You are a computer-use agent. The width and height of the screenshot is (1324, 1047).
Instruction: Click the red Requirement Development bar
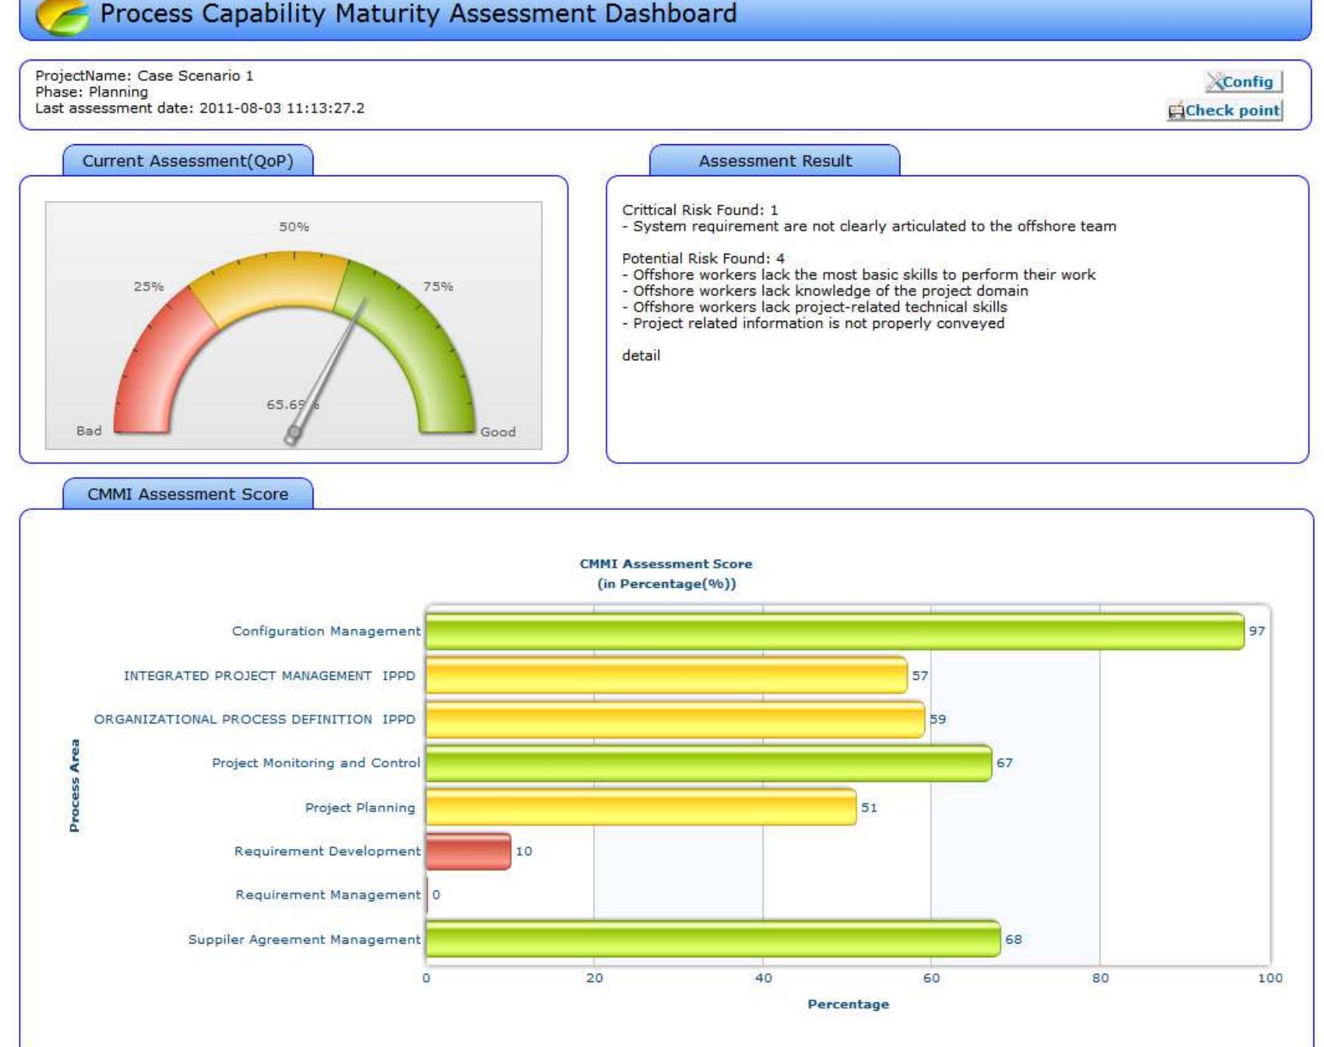(x=468, y=851)
